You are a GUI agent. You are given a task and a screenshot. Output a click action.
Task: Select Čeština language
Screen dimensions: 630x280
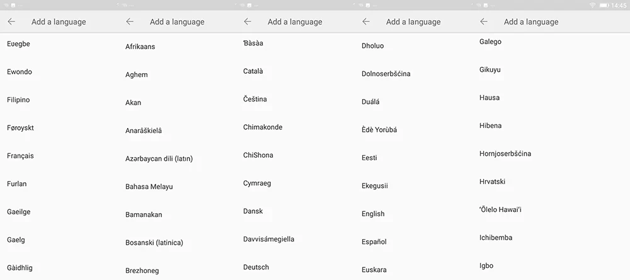(x=255, y=99)
